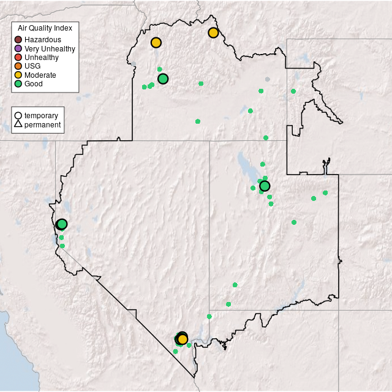Select the large yellow marker at the southern tip
The height and width of the screenshot is (392, 392).
coord(183,339)
